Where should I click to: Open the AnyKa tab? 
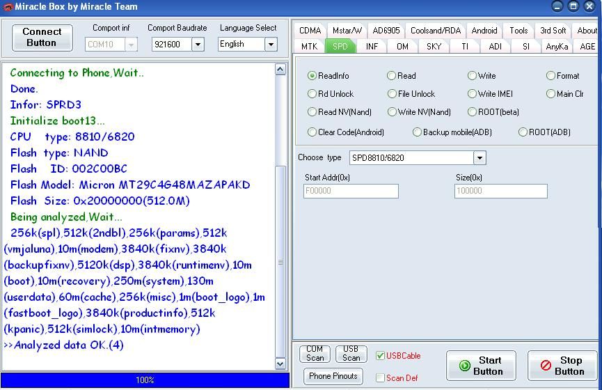tap(557, 47)
